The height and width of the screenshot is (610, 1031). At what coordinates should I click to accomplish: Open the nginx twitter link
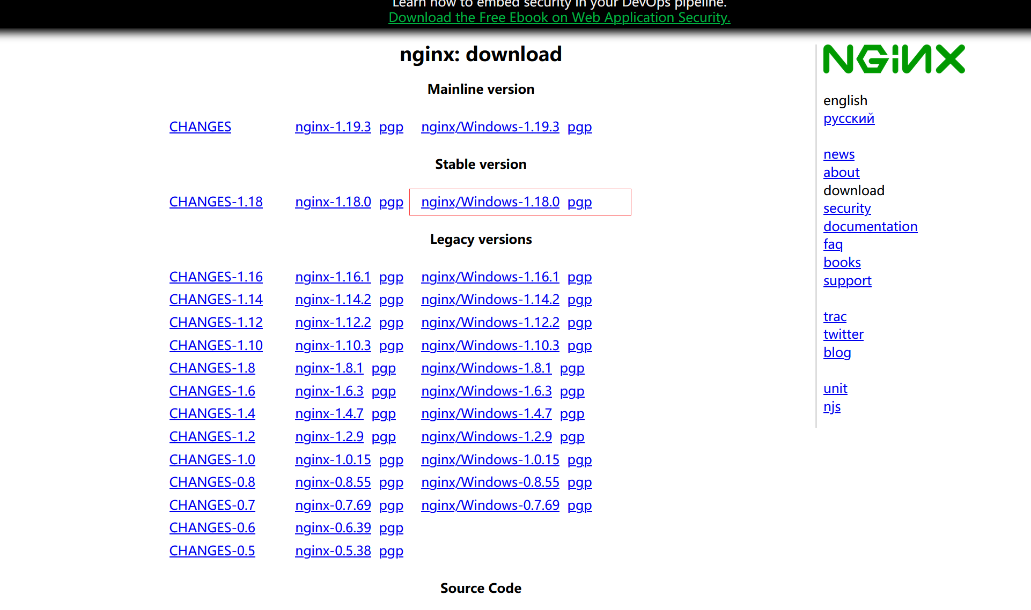(x=843, y=334)
